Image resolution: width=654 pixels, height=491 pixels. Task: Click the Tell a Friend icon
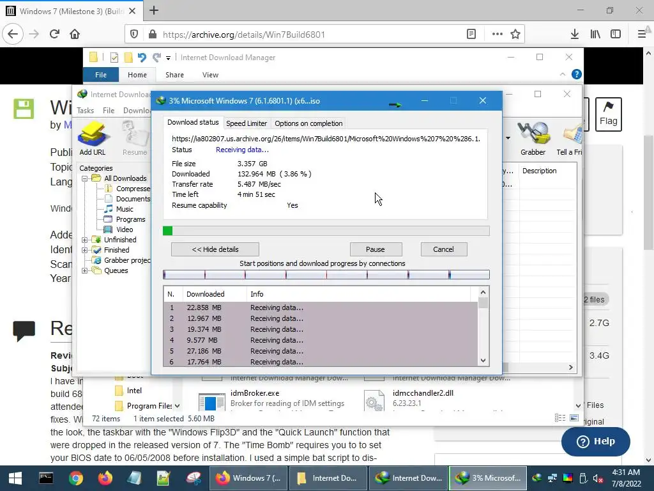570,139
